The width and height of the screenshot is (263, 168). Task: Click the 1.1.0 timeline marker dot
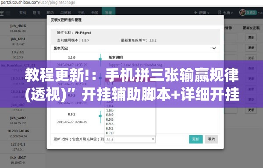pyautogui.click(x=100, y=59)
